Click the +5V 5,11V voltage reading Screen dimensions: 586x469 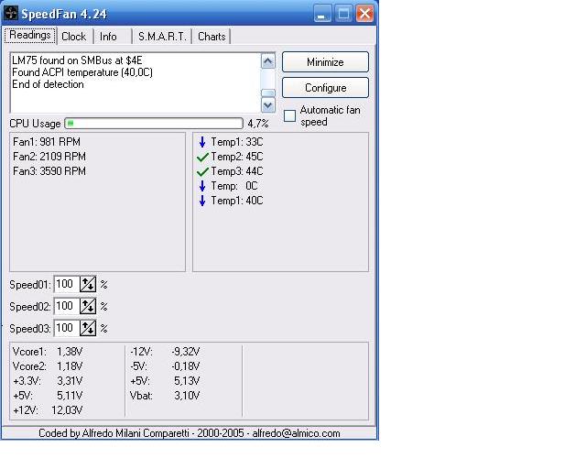(48, 396)
